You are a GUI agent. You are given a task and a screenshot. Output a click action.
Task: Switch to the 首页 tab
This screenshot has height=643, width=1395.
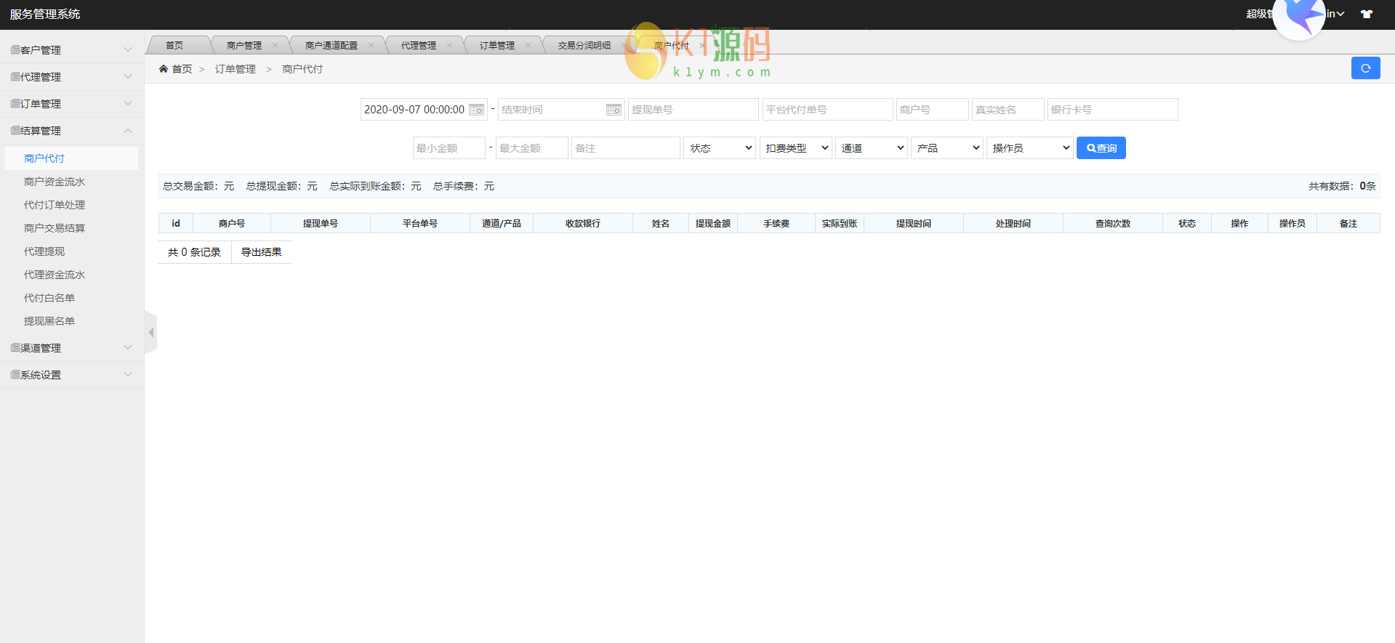(174, 45)
